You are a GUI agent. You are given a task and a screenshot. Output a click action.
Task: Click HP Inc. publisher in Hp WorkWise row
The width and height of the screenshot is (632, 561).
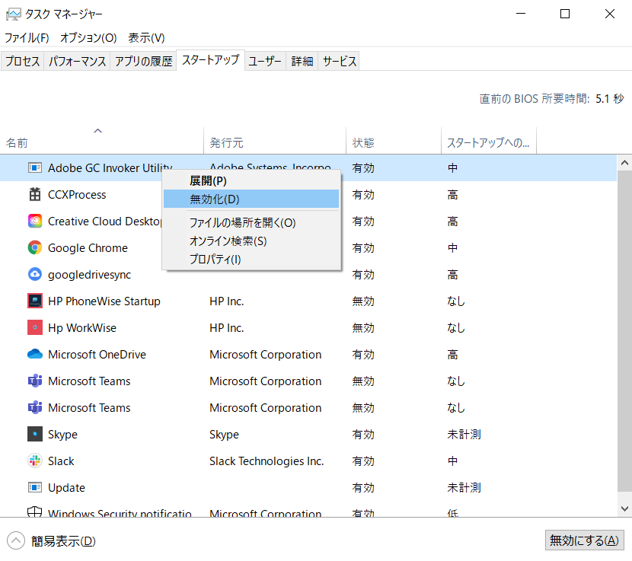tap(226, 327)
